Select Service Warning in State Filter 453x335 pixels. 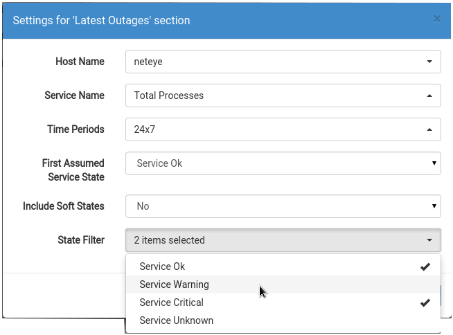tap(283, 284)
